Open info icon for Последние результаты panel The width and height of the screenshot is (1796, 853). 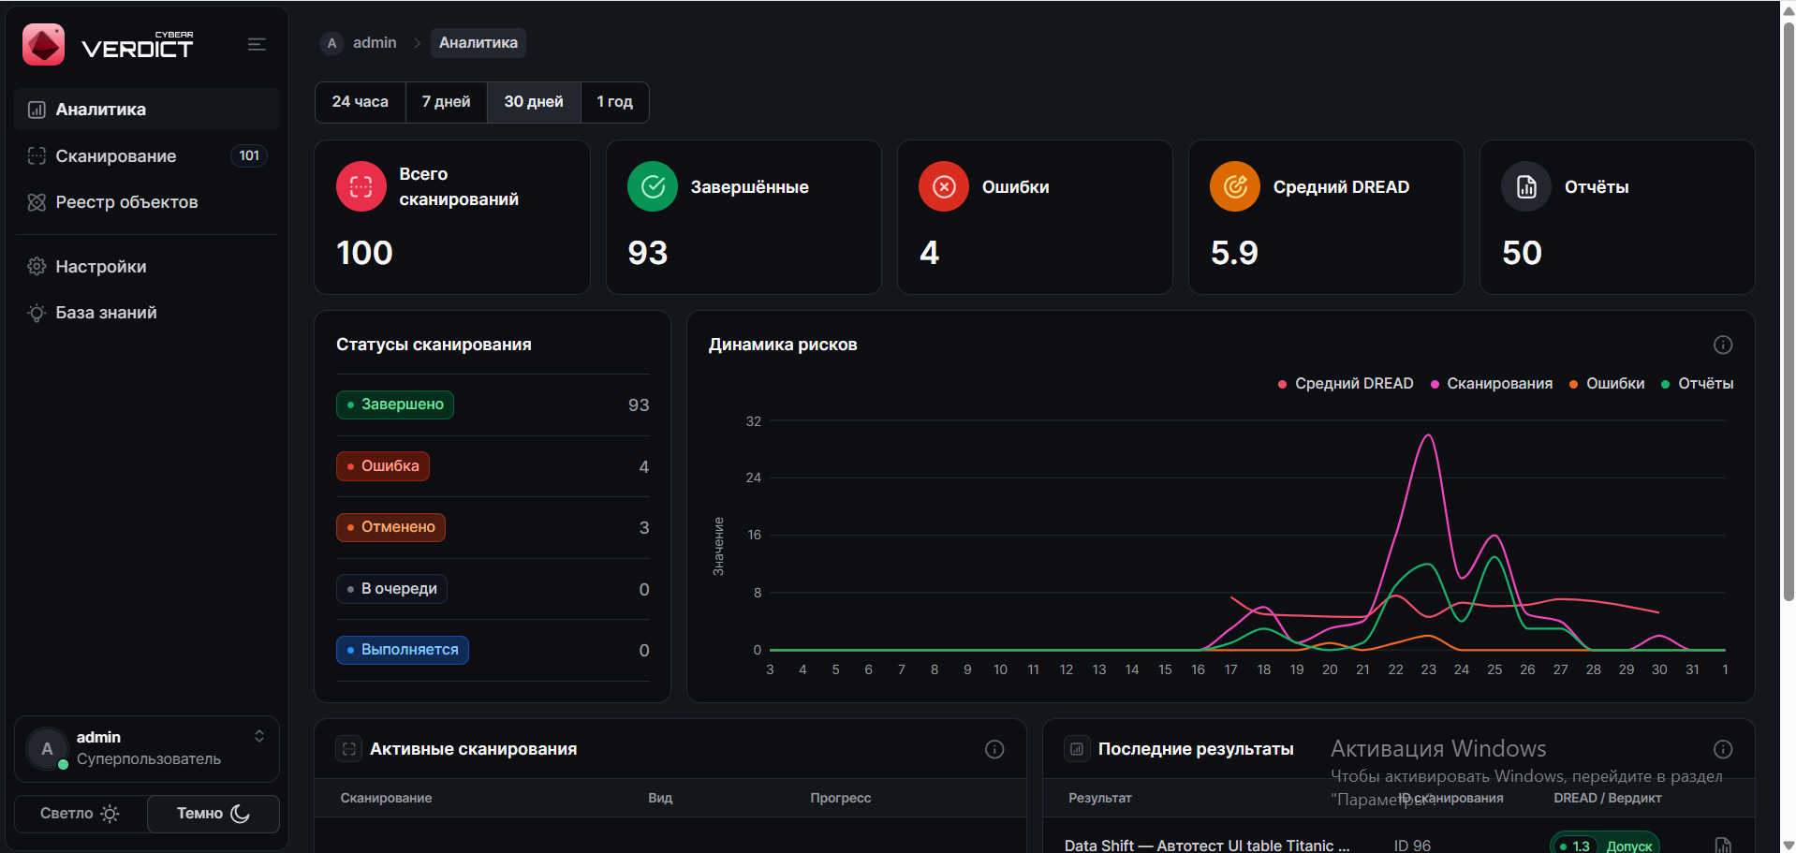1723,749
